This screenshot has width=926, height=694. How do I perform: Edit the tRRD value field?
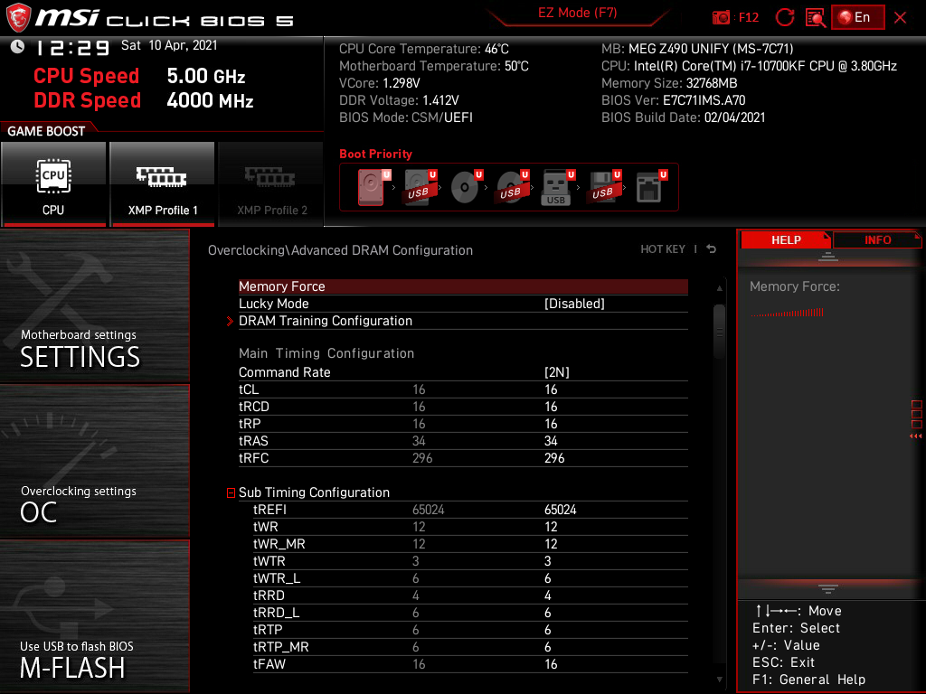[547, 596]
